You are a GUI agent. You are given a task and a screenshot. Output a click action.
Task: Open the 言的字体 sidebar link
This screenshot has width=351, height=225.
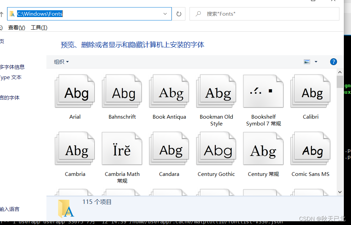tap(10, 97)
